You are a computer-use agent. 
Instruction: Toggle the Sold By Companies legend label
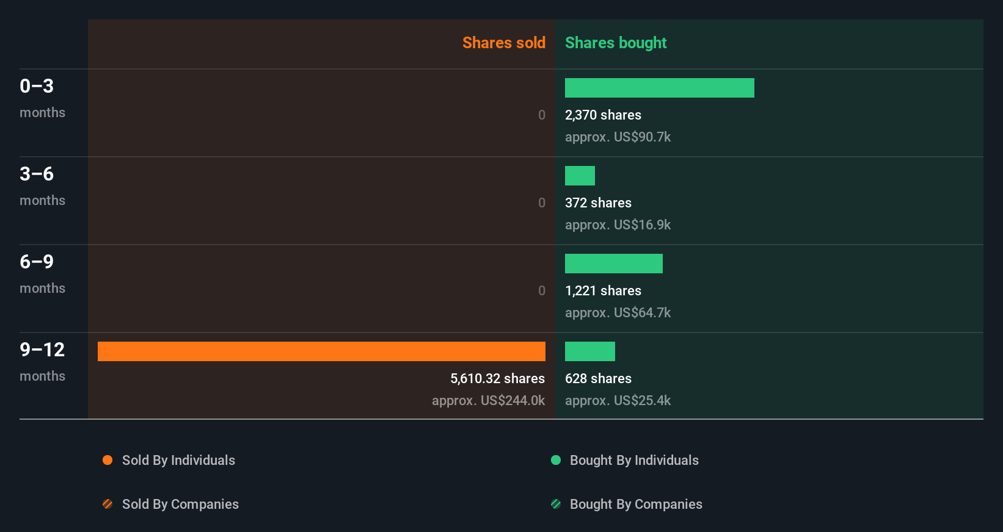click(180, 504)
